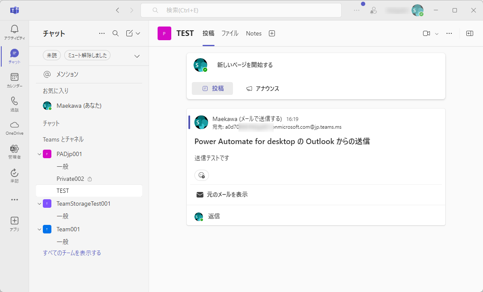Go back with the left arrow

(117, 10)
